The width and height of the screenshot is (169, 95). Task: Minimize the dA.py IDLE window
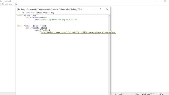pyautogui.click(x=94, y=9)
